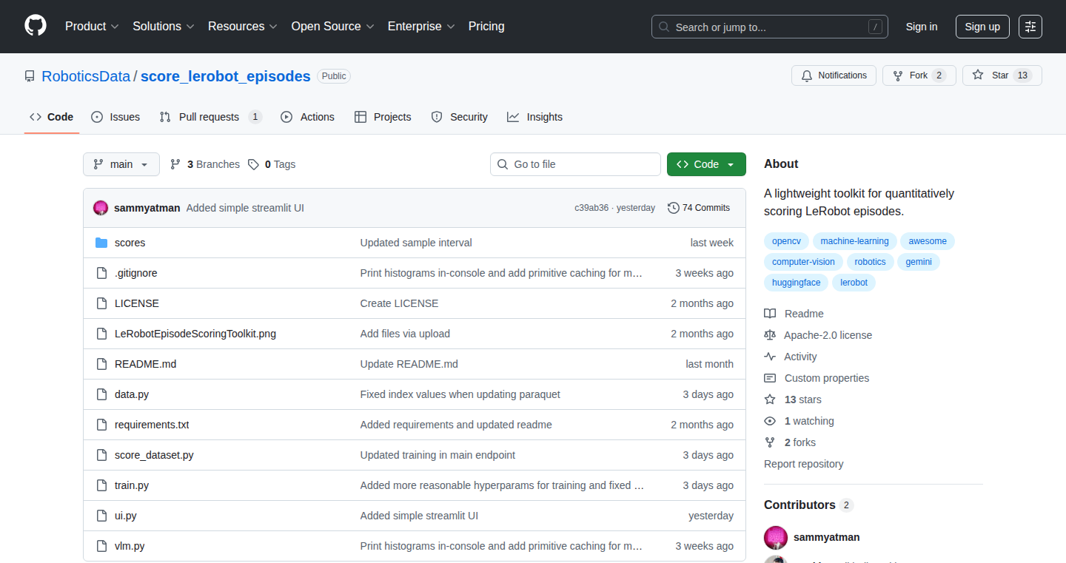1066x563 pixels.
Task: Click the huggingface topic tag
Action: 797,283
